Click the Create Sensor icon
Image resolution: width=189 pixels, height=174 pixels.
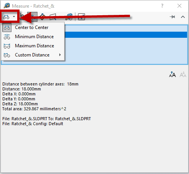pyautogui.click(x=81, y=17)
